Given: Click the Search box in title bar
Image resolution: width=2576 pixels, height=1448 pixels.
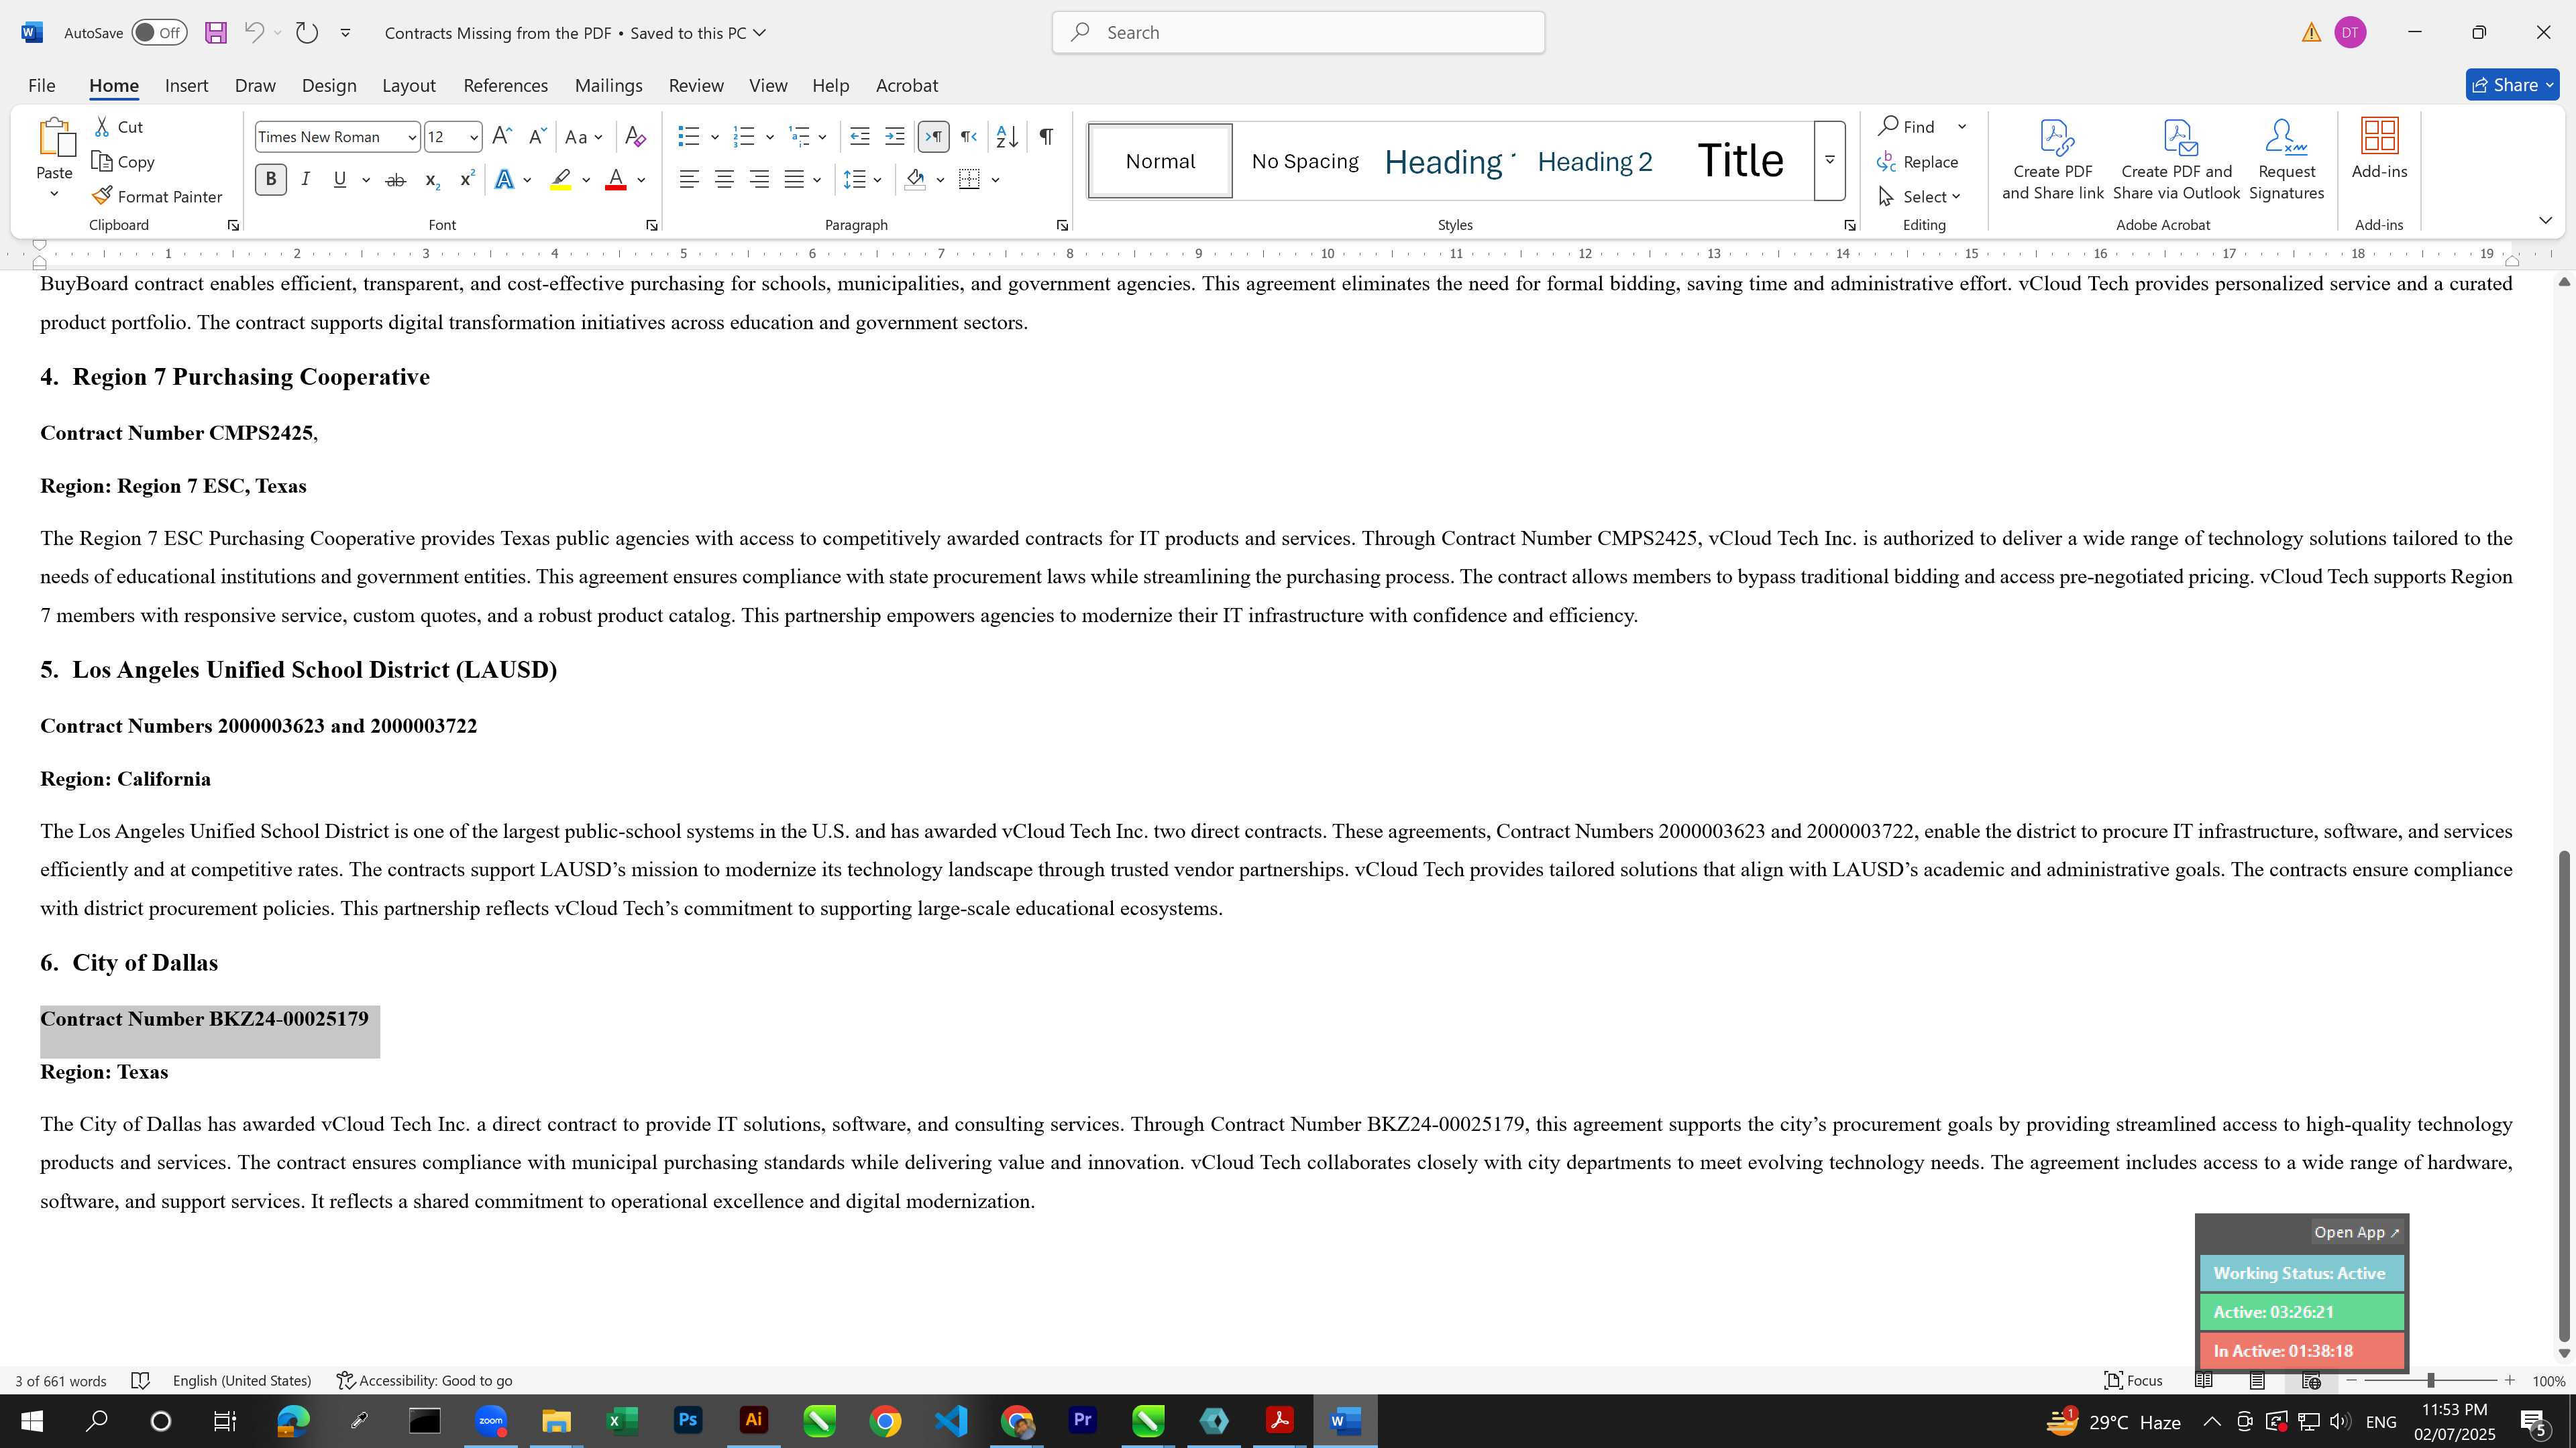Looking at the screenshot, I should (1298, 32).
